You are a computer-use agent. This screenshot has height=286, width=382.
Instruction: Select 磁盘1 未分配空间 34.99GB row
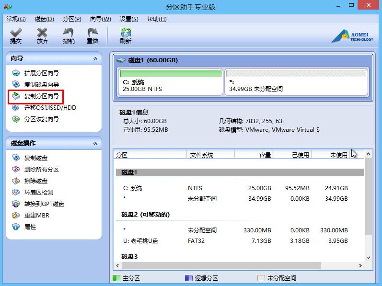coord(240,199)
